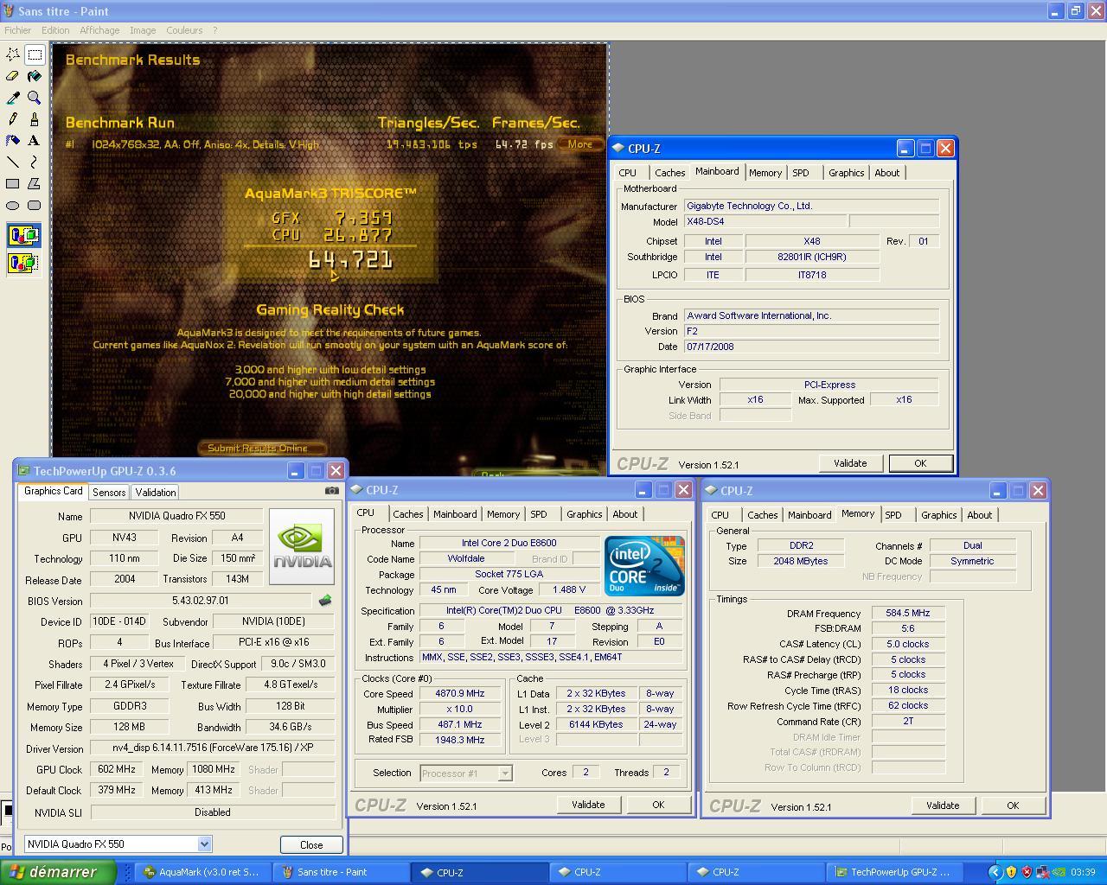Click the Close button in GPU-Z
Screen dimensions: 1107x885
click(311, 845)
